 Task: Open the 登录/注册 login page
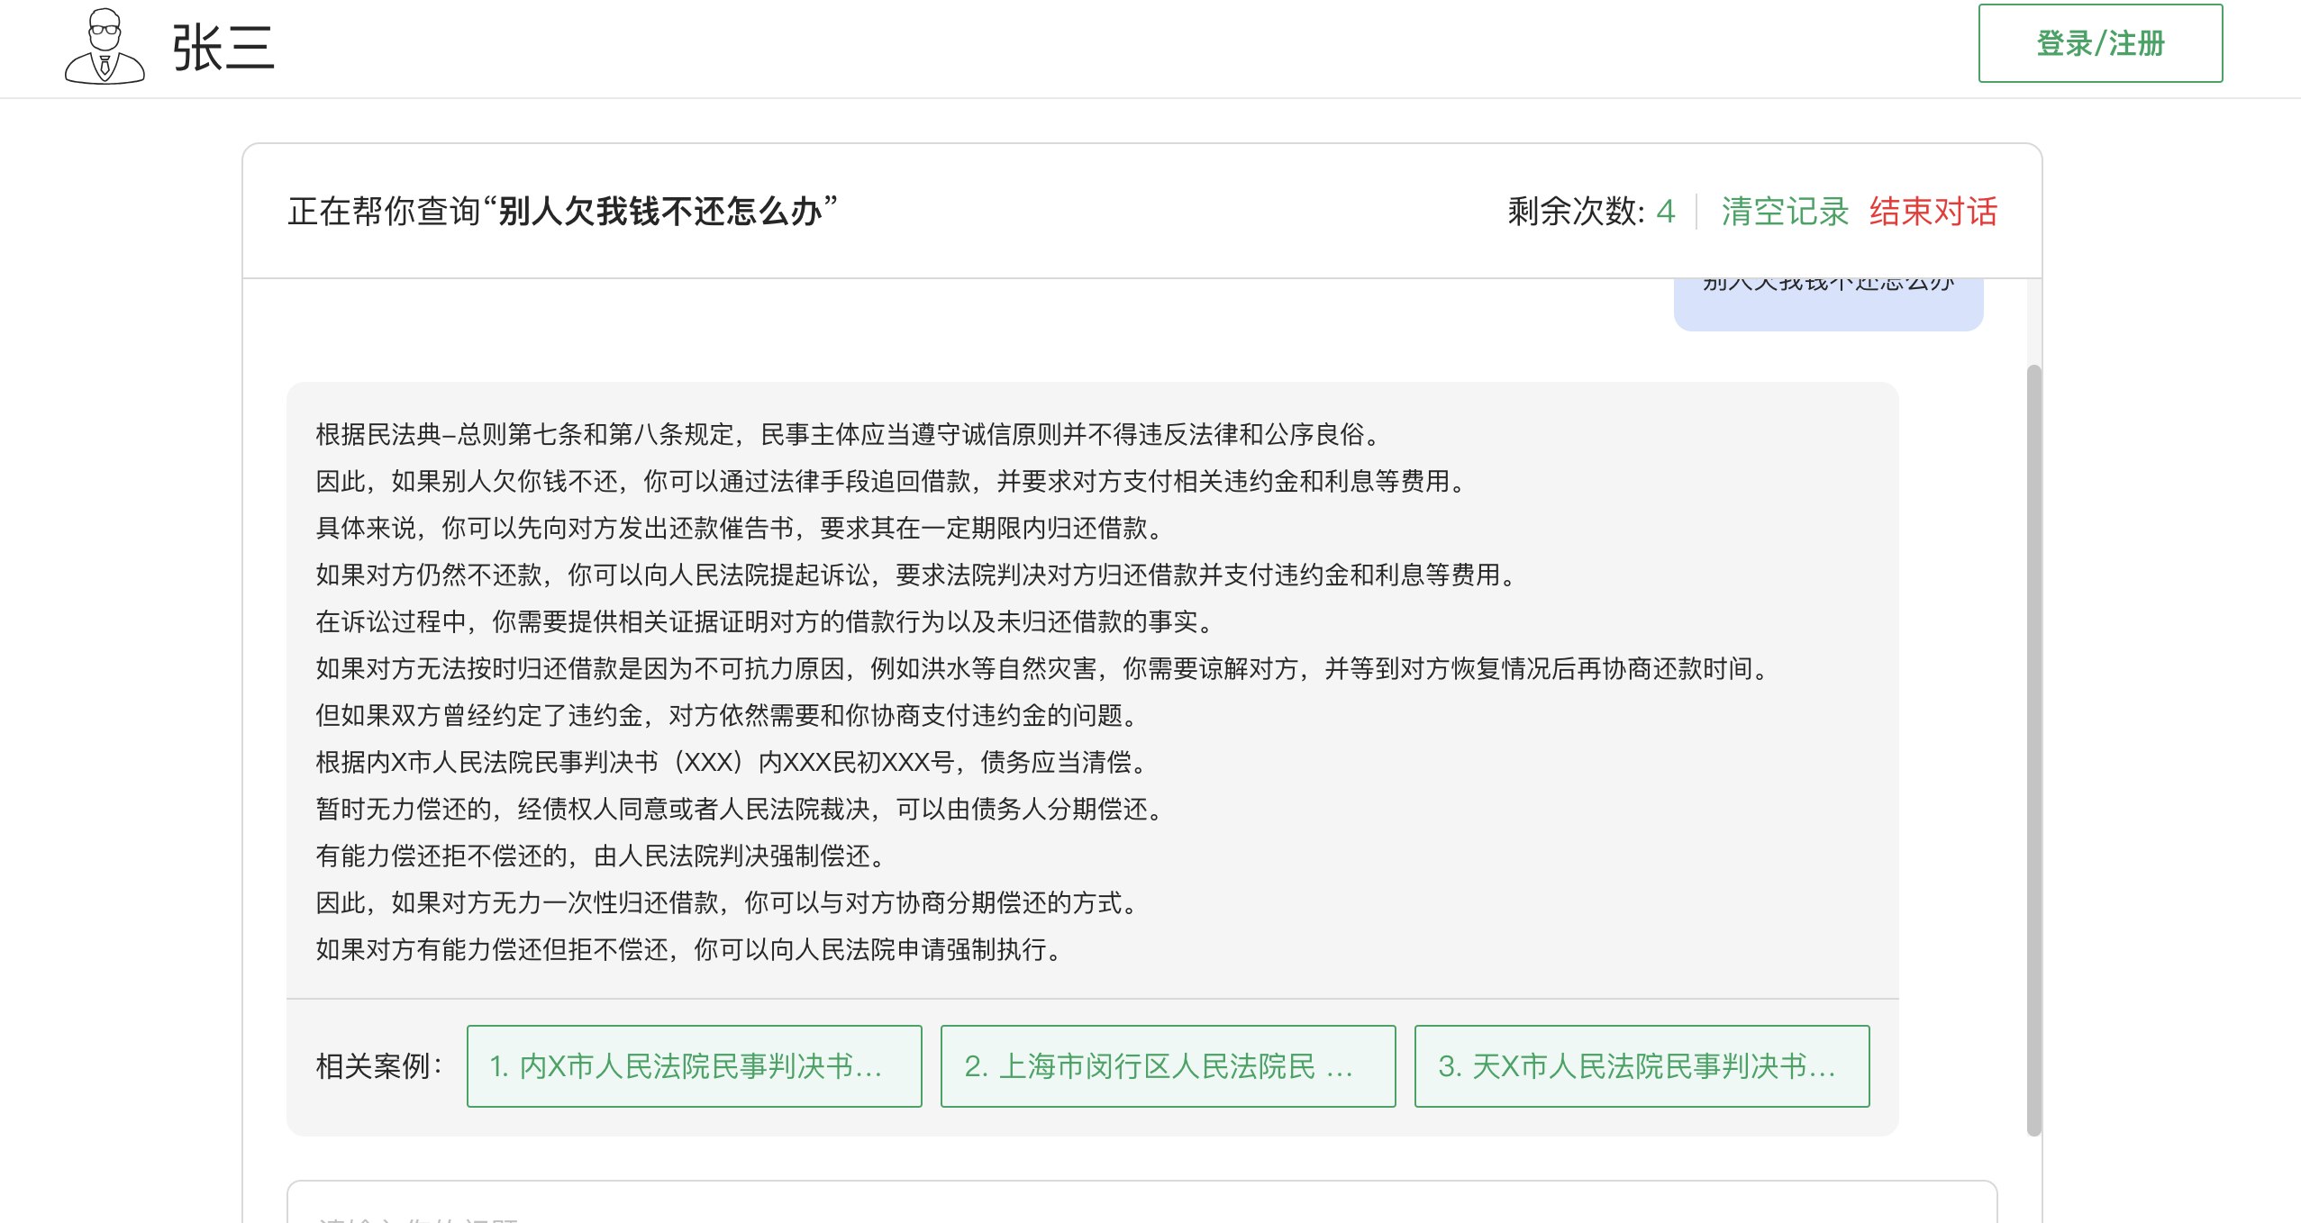coord(2099,43)
